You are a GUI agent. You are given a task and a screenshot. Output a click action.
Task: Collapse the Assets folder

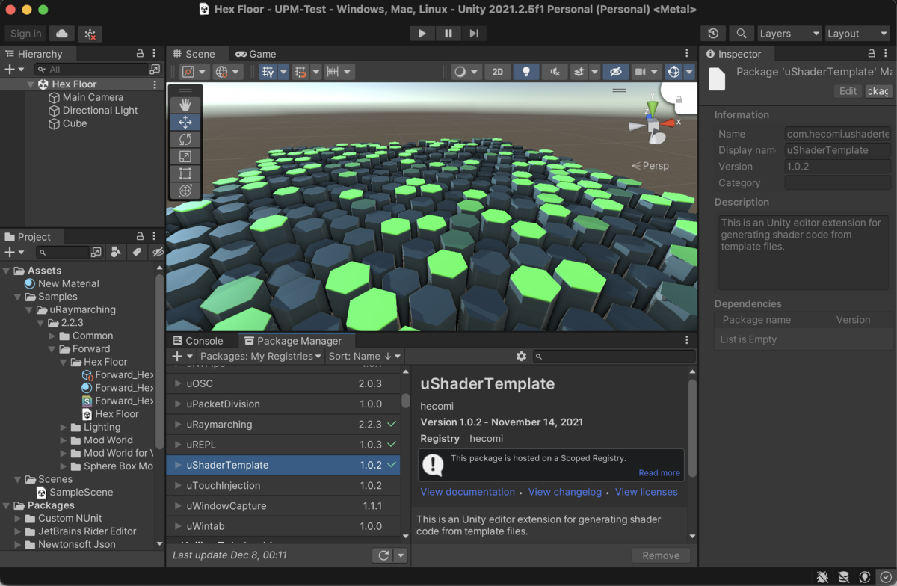(x=7, y=271)
